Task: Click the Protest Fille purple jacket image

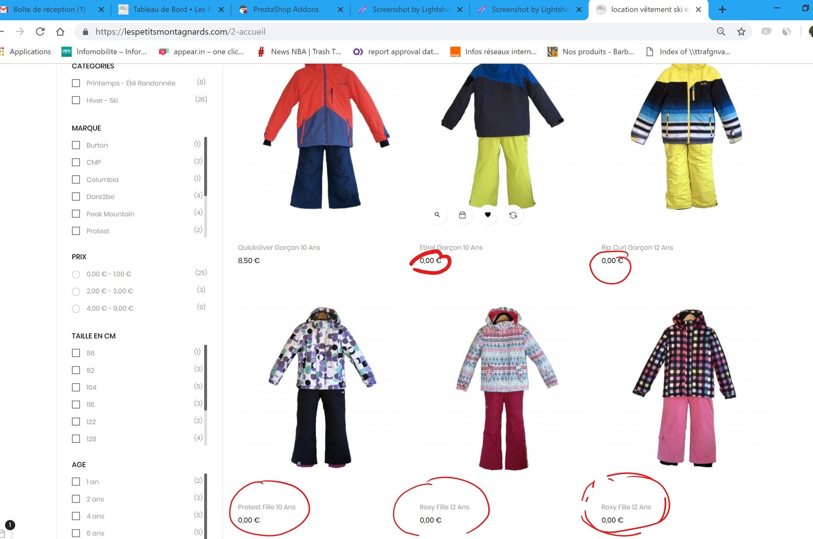Action: click(x=323, y=387)
